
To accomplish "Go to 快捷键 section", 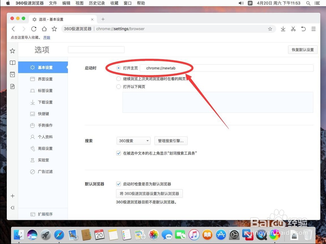I will coord(43,114).
